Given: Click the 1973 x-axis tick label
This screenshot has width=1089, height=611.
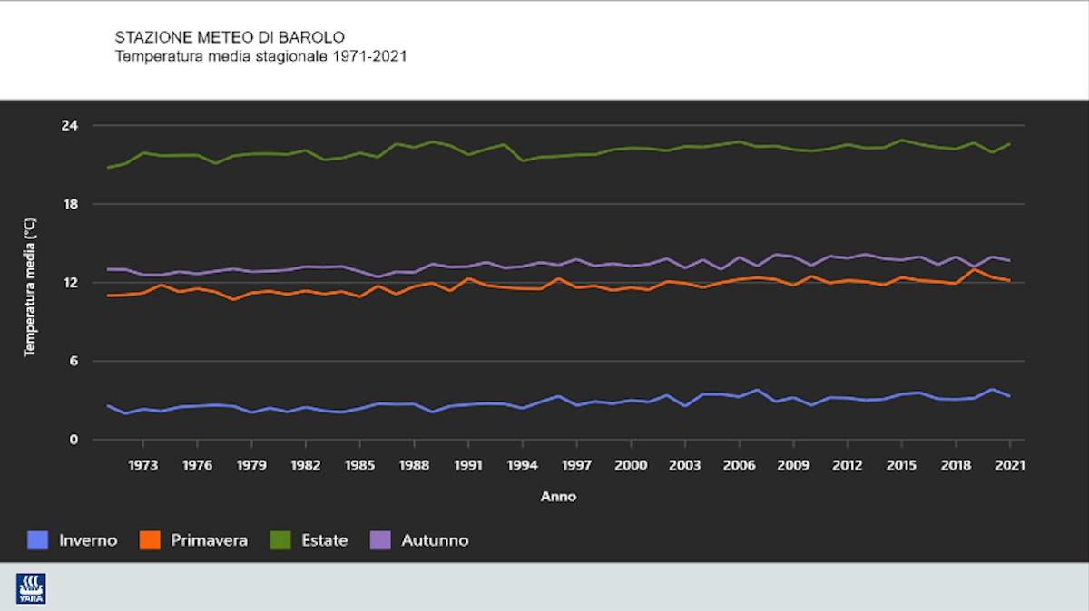Looking at the screenshot, I should coord(143,465).
